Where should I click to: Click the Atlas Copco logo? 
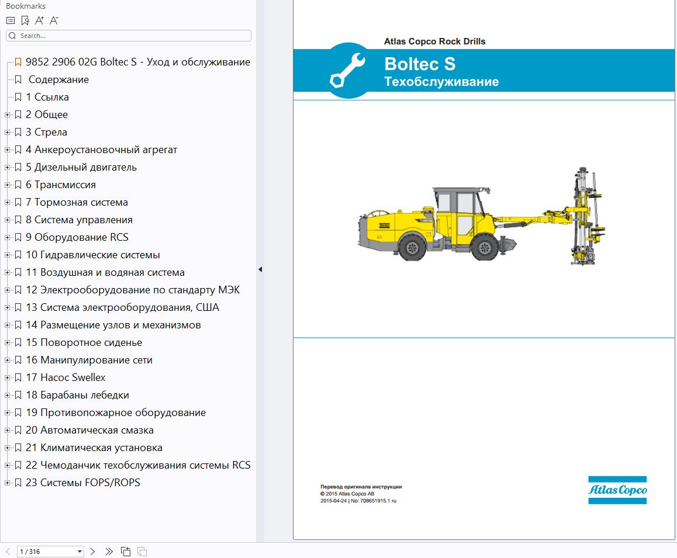coord(617,490)
